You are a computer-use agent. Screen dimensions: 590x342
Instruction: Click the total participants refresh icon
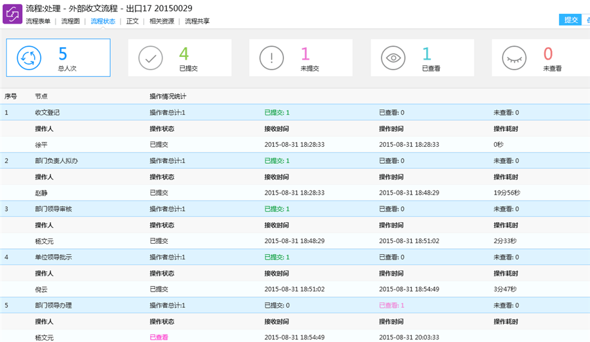coord(30,58)
